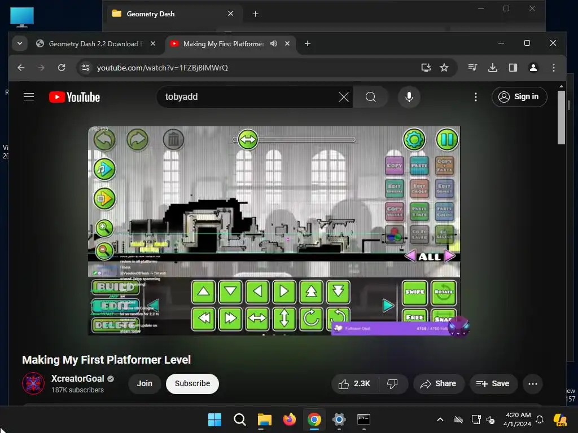
Task: Dislike the video
Action: 392,384
